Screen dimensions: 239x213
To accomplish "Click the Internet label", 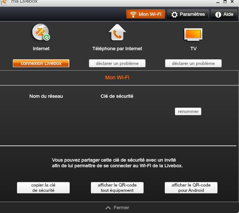I will (41, 49).
